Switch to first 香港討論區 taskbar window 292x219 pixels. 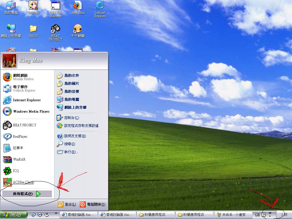click(79, 215)
